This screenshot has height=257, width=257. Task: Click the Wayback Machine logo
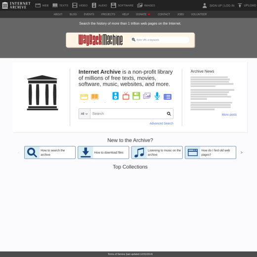(100, 40)
